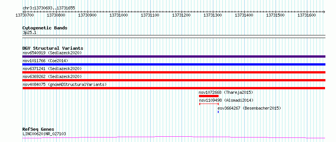Click the DGV Structural Variants track title
The height and width of the screenshot is (142, 336).
pos(53,48)
